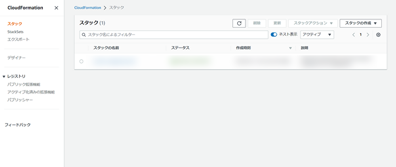This screenshot has width=396, height=167.
Task: Click the スタック breadcrumb item
Action: (116, 8)
